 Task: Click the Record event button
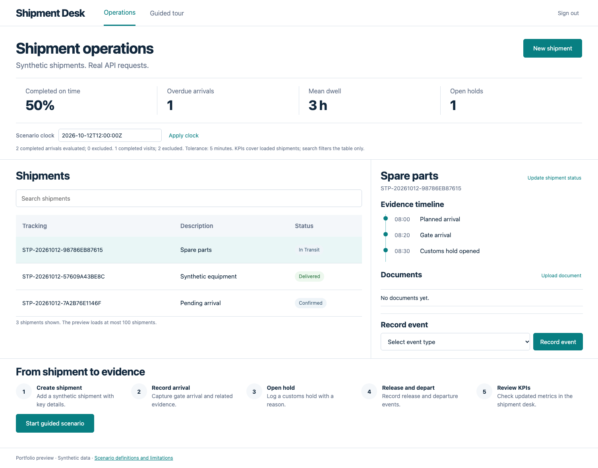(x=558, y=342)
